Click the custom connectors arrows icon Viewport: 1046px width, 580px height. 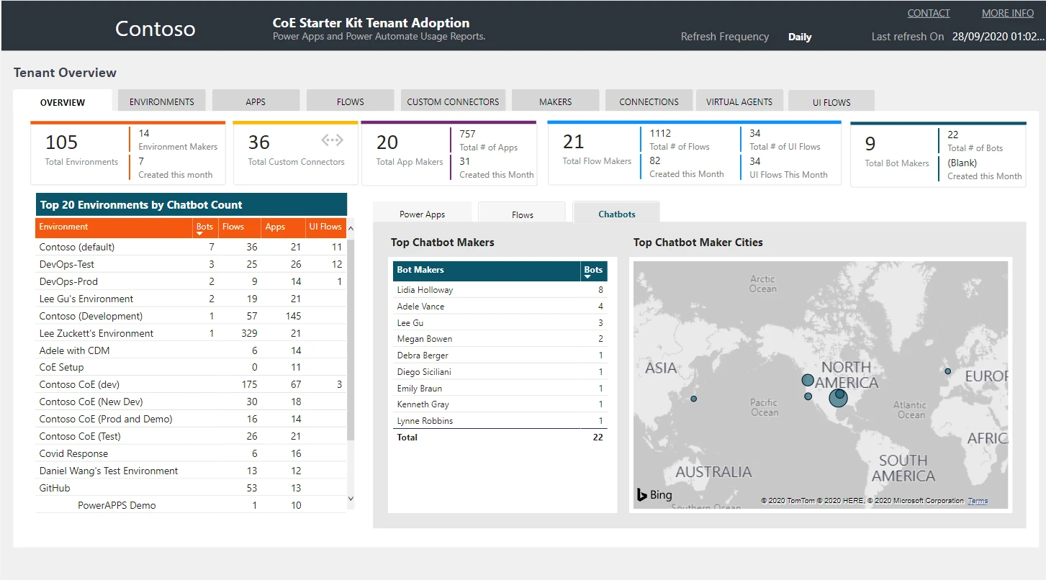point(332,140)
